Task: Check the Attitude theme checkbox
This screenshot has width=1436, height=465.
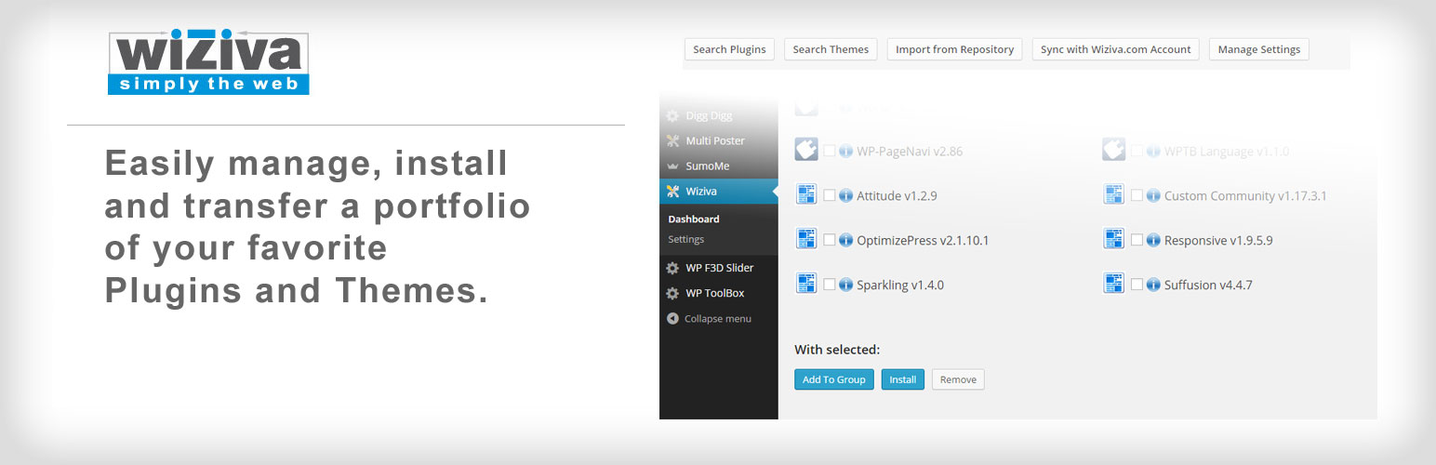Action: pyautogui.click(x=830, y=195)
